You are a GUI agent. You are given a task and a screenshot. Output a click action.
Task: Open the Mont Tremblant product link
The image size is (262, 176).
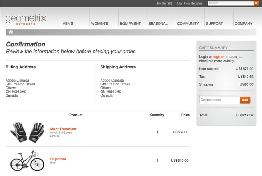point(63,129)
